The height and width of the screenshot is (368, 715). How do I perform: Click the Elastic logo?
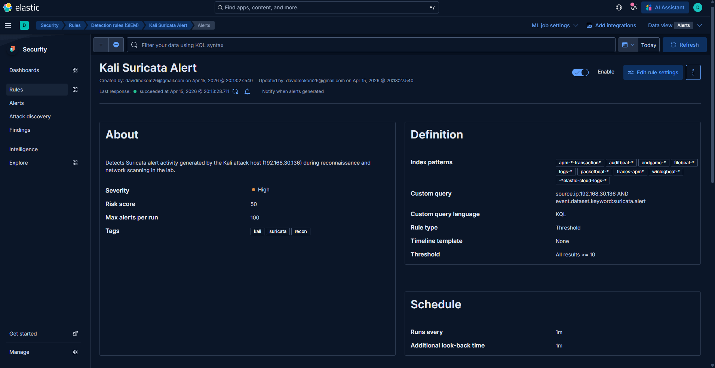(x=21, y=7)
